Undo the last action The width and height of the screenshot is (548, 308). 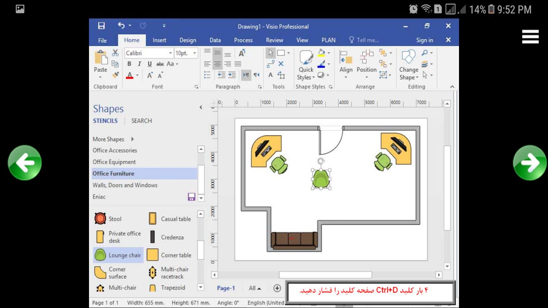click(121, 26)
